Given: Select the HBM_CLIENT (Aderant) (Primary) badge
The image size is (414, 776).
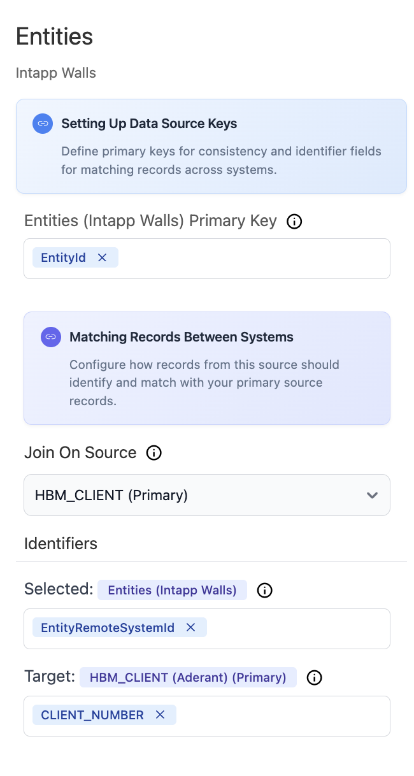Looking at the screenshot, I should 188,677.
